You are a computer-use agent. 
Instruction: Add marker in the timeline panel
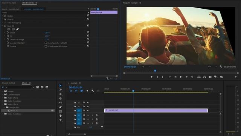pyautogui.click(x=87, y=91)
